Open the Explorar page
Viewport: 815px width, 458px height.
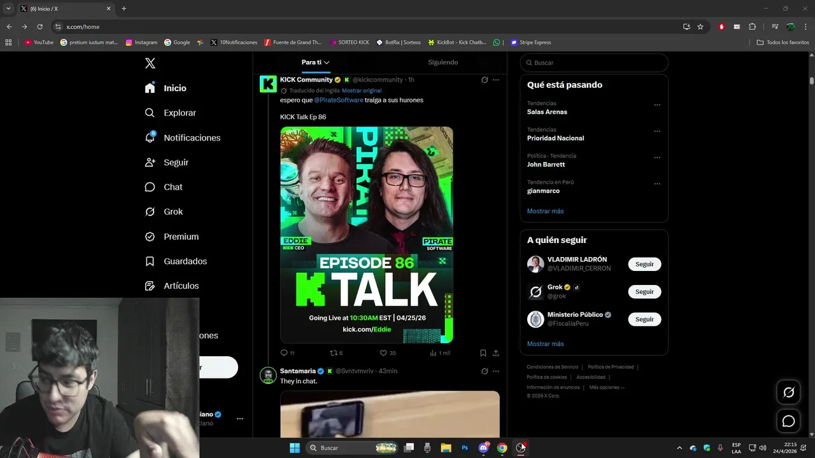coord(171,113)
